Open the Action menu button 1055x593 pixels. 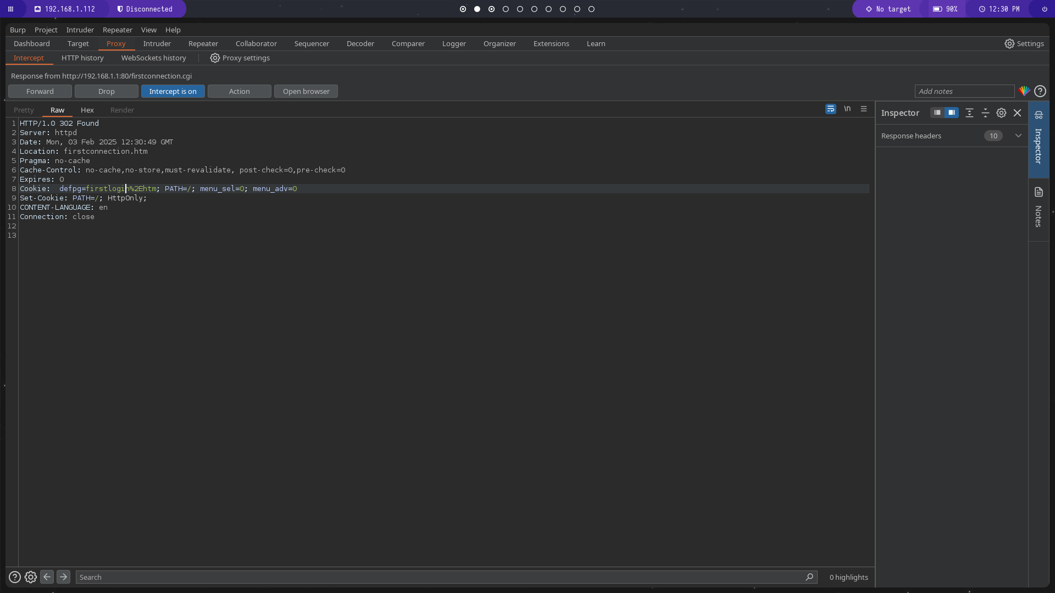point(240,91)
